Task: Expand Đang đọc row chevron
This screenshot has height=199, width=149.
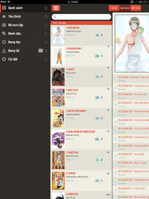Action: (x=46, y=42)
